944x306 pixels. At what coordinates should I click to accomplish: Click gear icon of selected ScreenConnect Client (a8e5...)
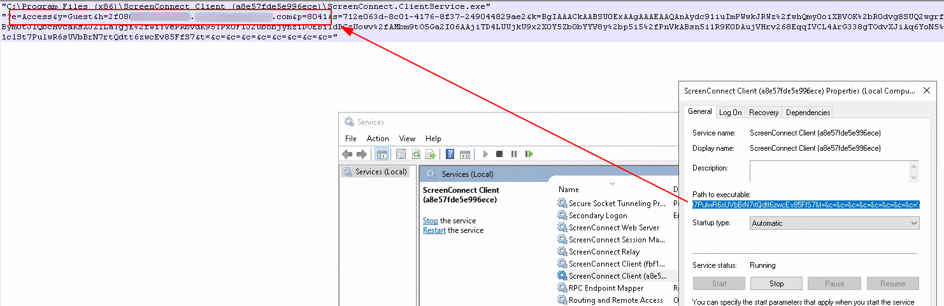[562, 276]
